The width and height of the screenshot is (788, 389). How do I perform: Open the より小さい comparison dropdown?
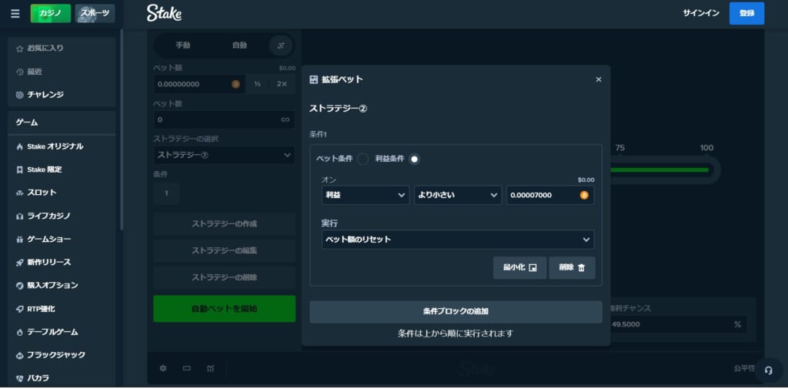click(x=458, y=195)
